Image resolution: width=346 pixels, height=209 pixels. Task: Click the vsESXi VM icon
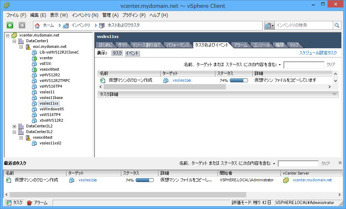point(34,64)
